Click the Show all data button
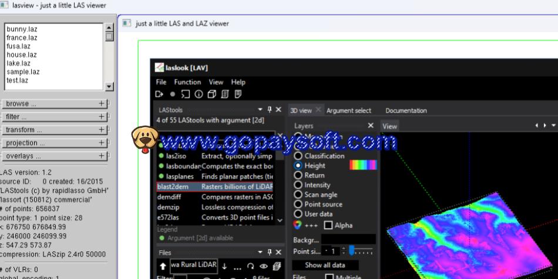558x279 pixels. click(x=325, y=266)
